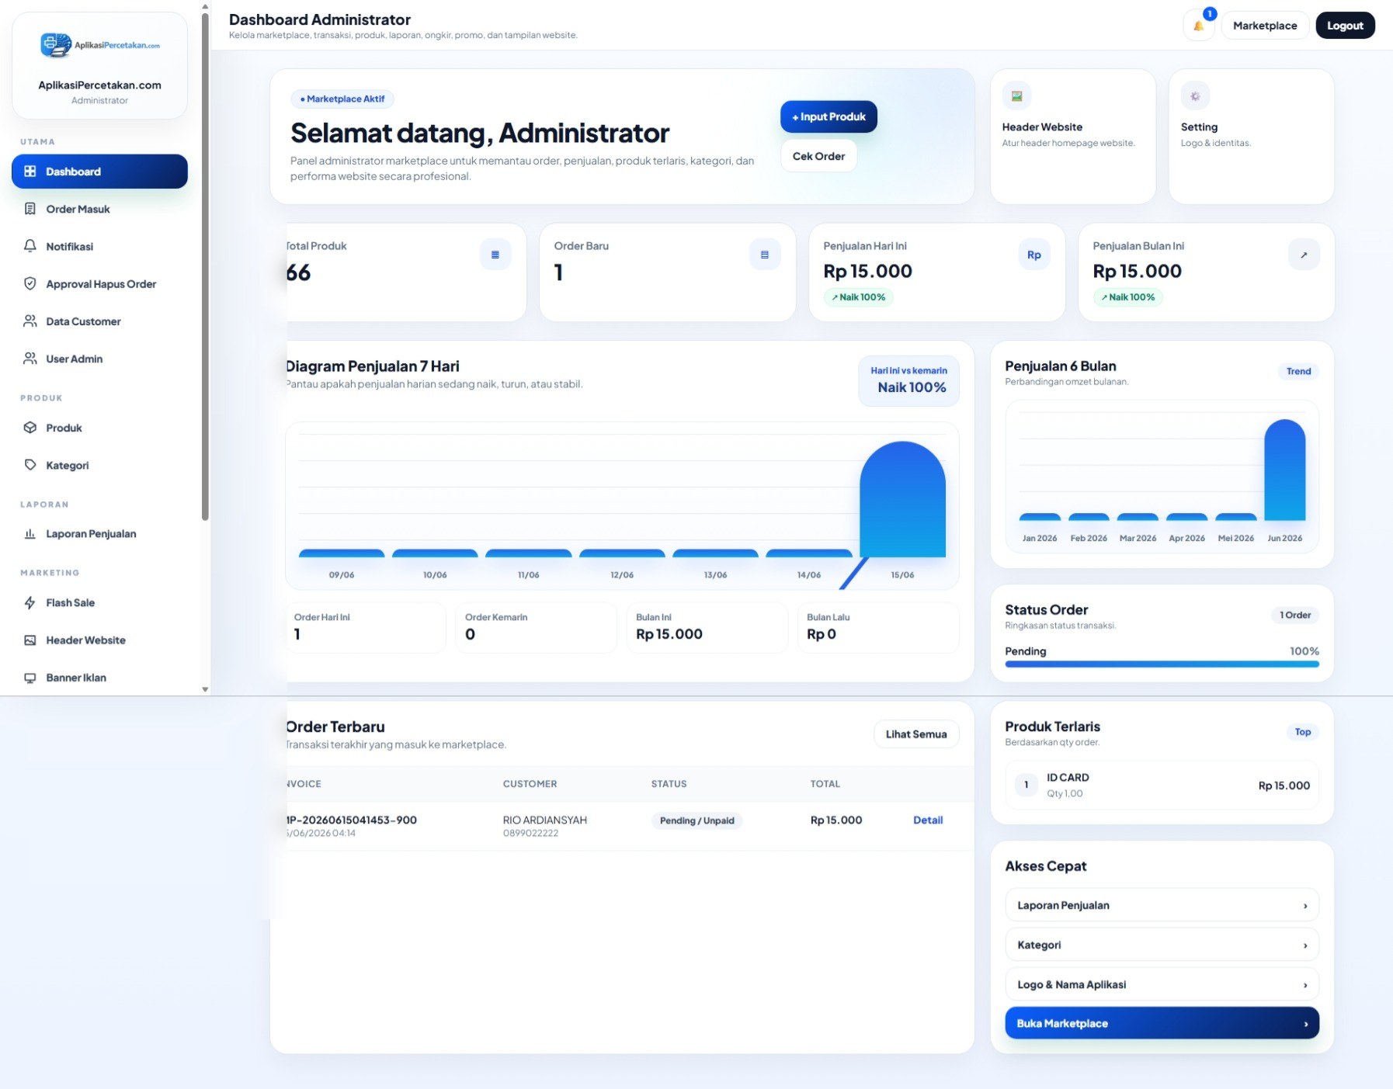Open the notification bell icon
Viewport: 1393px width, 1089px height.
[x=1198, y=26]
